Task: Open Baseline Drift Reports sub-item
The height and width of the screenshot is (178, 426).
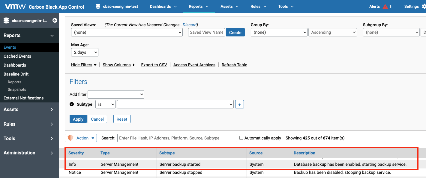Action: (14, 82)
